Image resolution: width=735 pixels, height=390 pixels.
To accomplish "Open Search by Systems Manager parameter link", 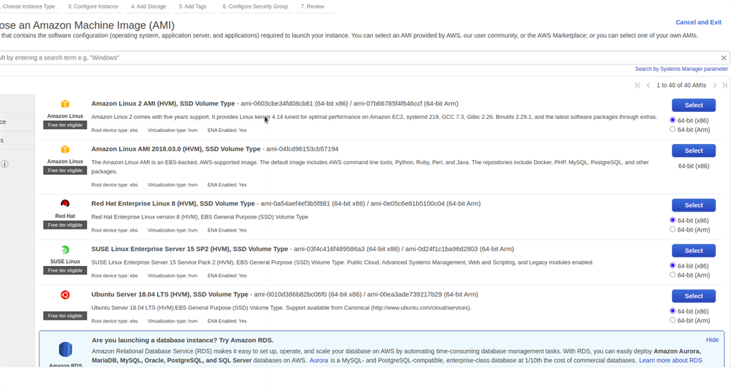I will pyautogui.click(x=682, y=69).
